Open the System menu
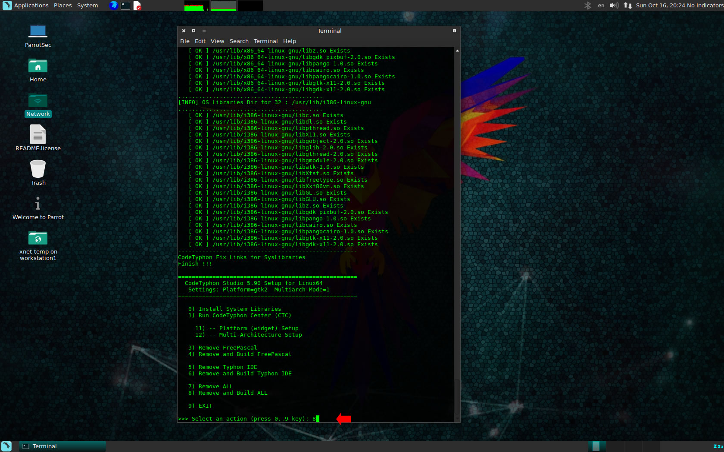724x452 pixels. point(87,5)
